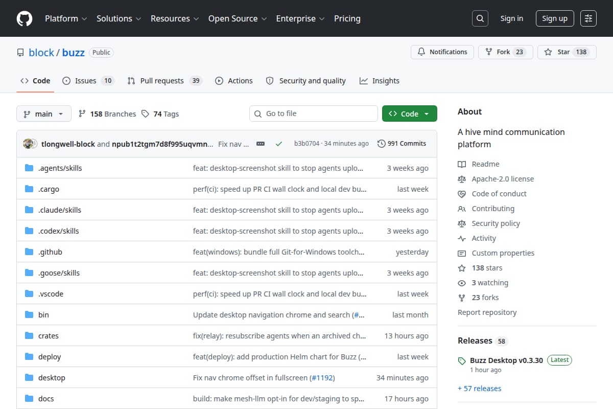Open the Pull requests tab
This screenshot has height=409, width=613.
click(165, 81)
